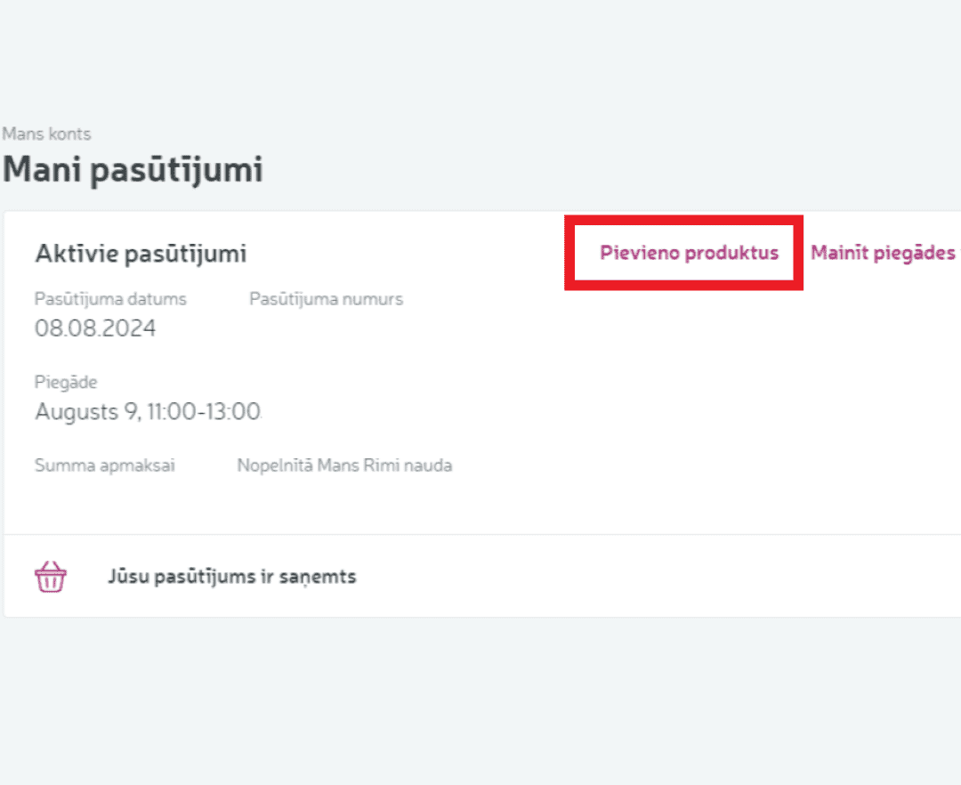This screenshot has height=785, width=961.
Task: Select the Augusts 9 delivery time
Action: coord(148,411)
